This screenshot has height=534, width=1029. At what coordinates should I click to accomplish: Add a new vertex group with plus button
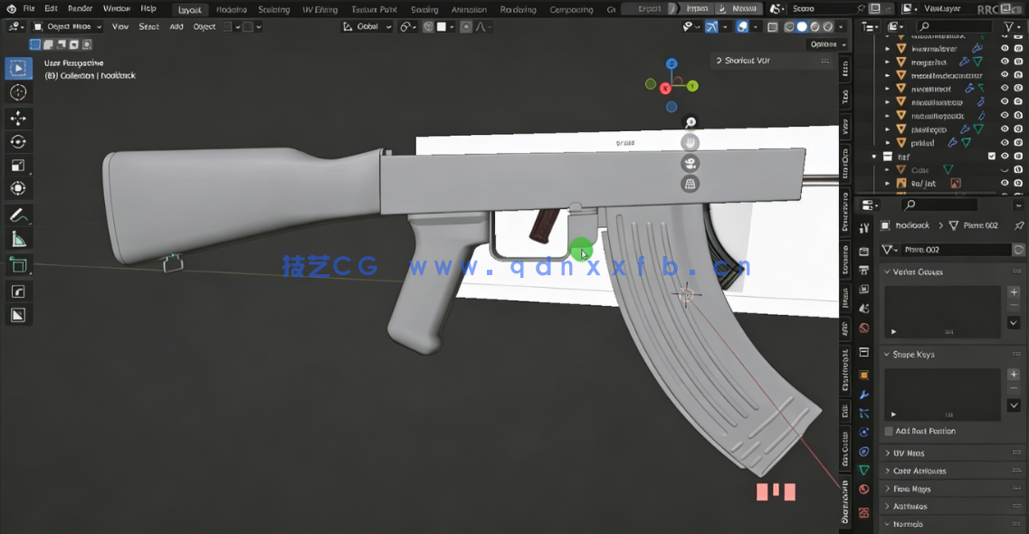pyautogui.click(x=1013, y=291)
